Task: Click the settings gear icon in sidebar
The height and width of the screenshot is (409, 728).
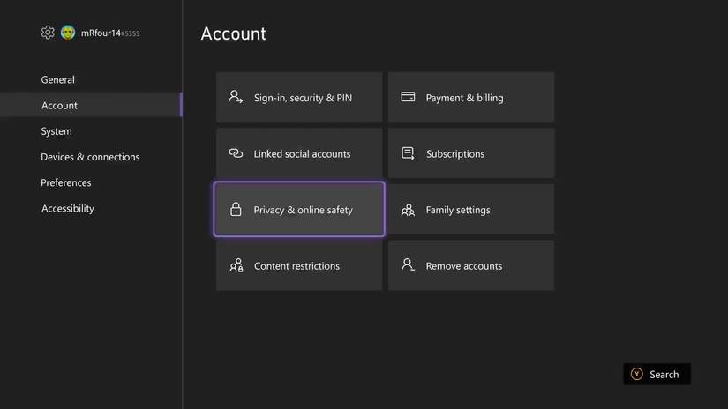Action: point(48,33)
